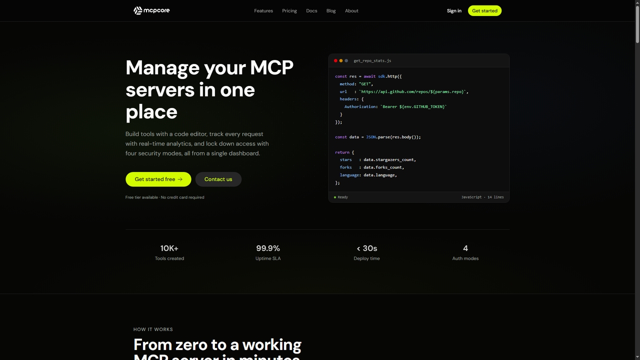This screenshot has width=640, height=360.
Task: Click the 'Authorization' header line in code
Action: tap(395, 106)
